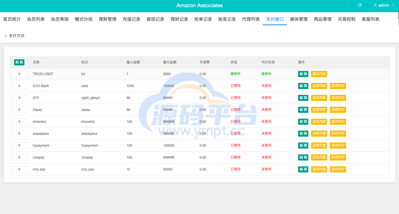The width and height of the screenshot is (399, 214).
Task: Enable 启用代付 for one_pay
Action: click(338, 169)
